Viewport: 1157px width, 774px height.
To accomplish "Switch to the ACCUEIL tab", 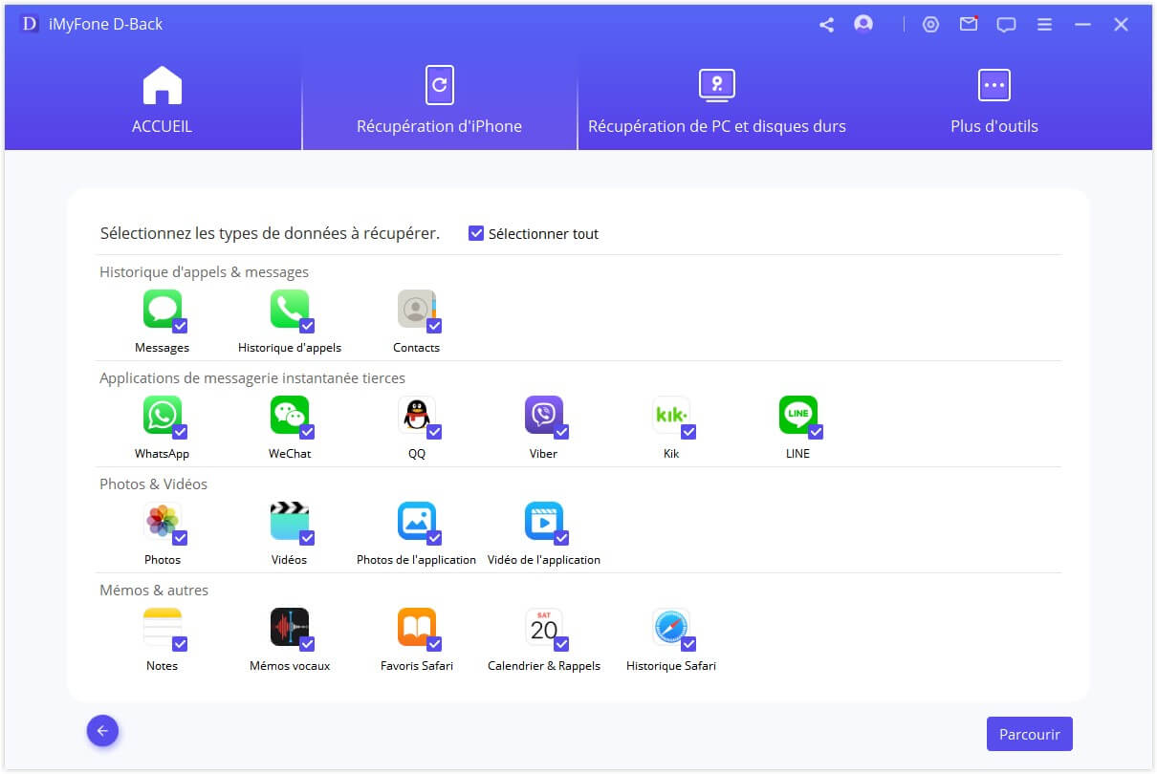I will tap(162, 100).
